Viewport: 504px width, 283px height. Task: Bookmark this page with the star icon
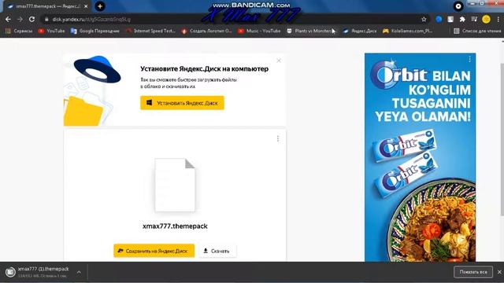[x=424, y=19]
